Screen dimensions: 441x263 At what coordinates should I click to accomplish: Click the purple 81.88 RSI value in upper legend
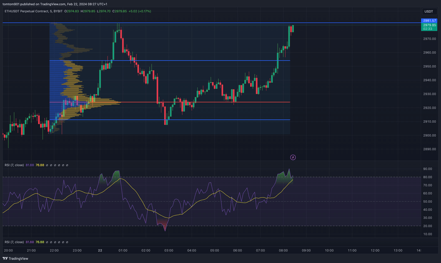(30, 165)
